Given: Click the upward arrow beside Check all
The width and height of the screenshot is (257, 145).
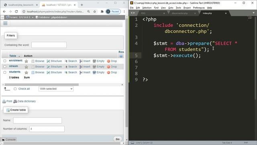Looking at the screenshot, I should tap(7, 89).
